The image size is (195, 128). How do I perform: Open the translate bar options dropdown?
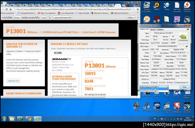point(131,18)
